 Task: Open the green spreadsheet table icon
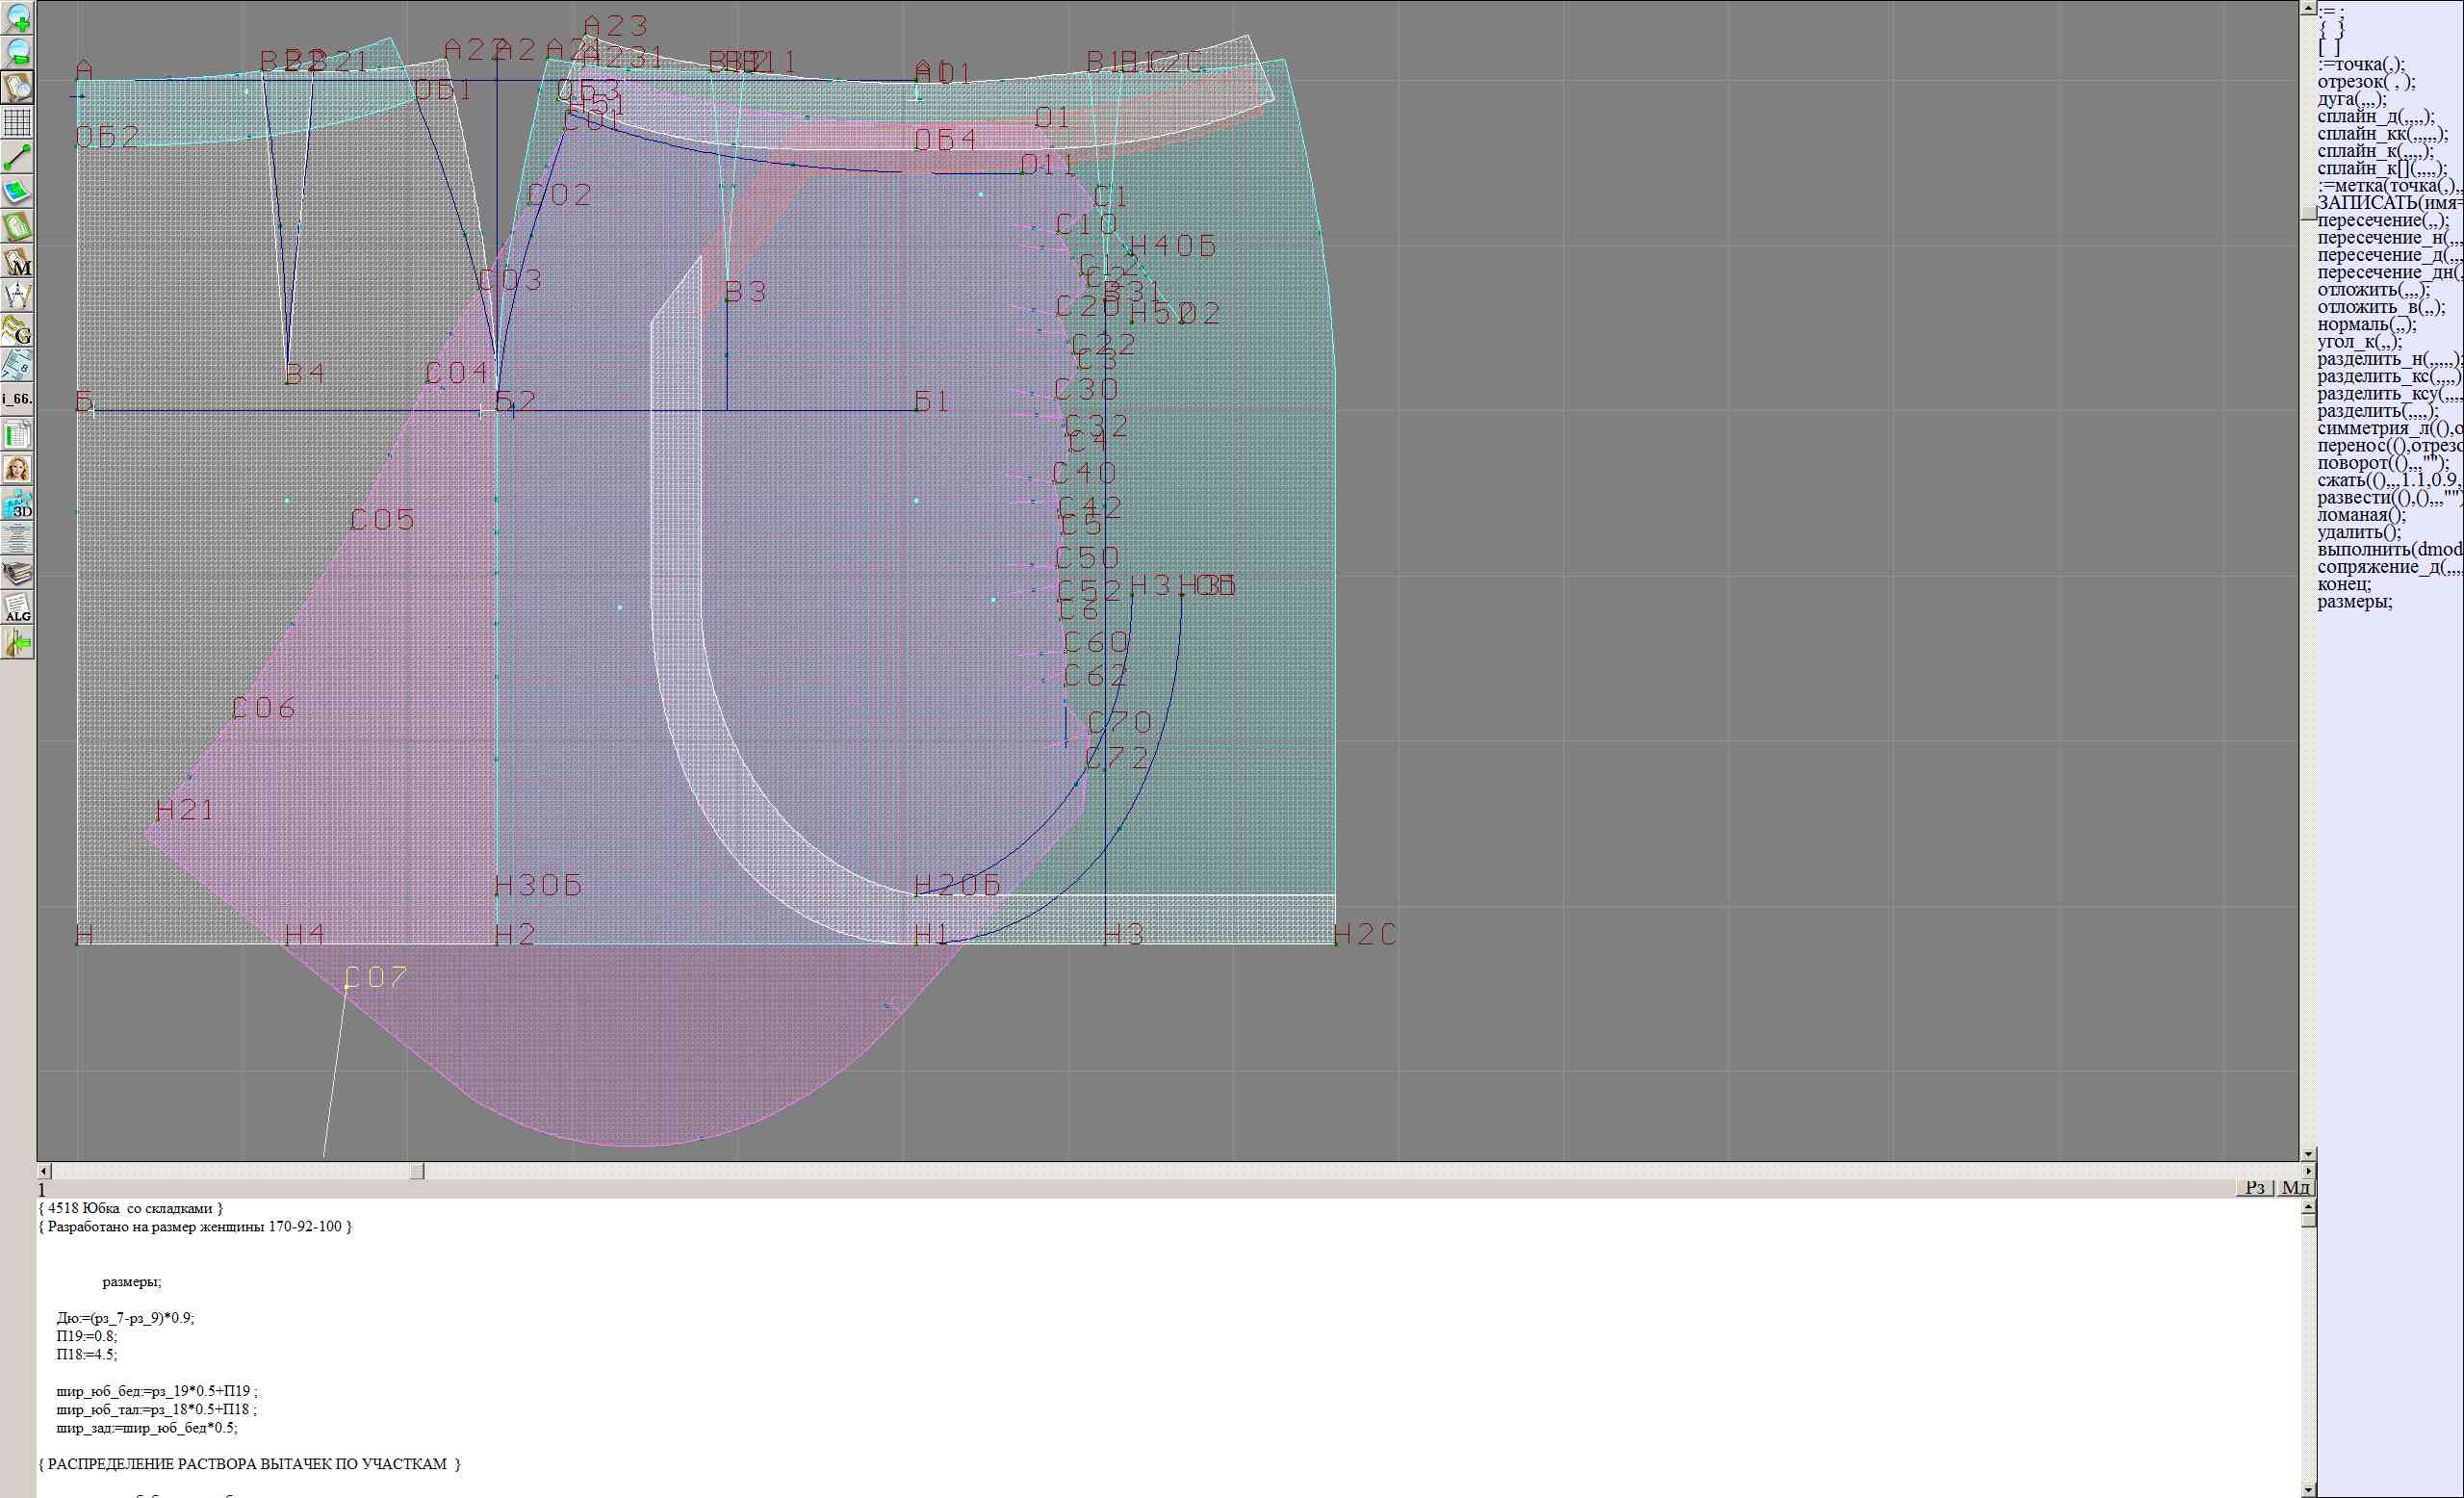(x=18, y=435)
